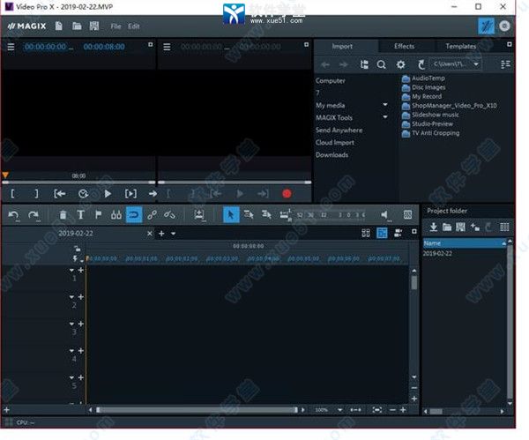This screenshot has height=440, width=529.
Task: Toggle the highlighted blue mode button at top right
Action: pos(486,26)
